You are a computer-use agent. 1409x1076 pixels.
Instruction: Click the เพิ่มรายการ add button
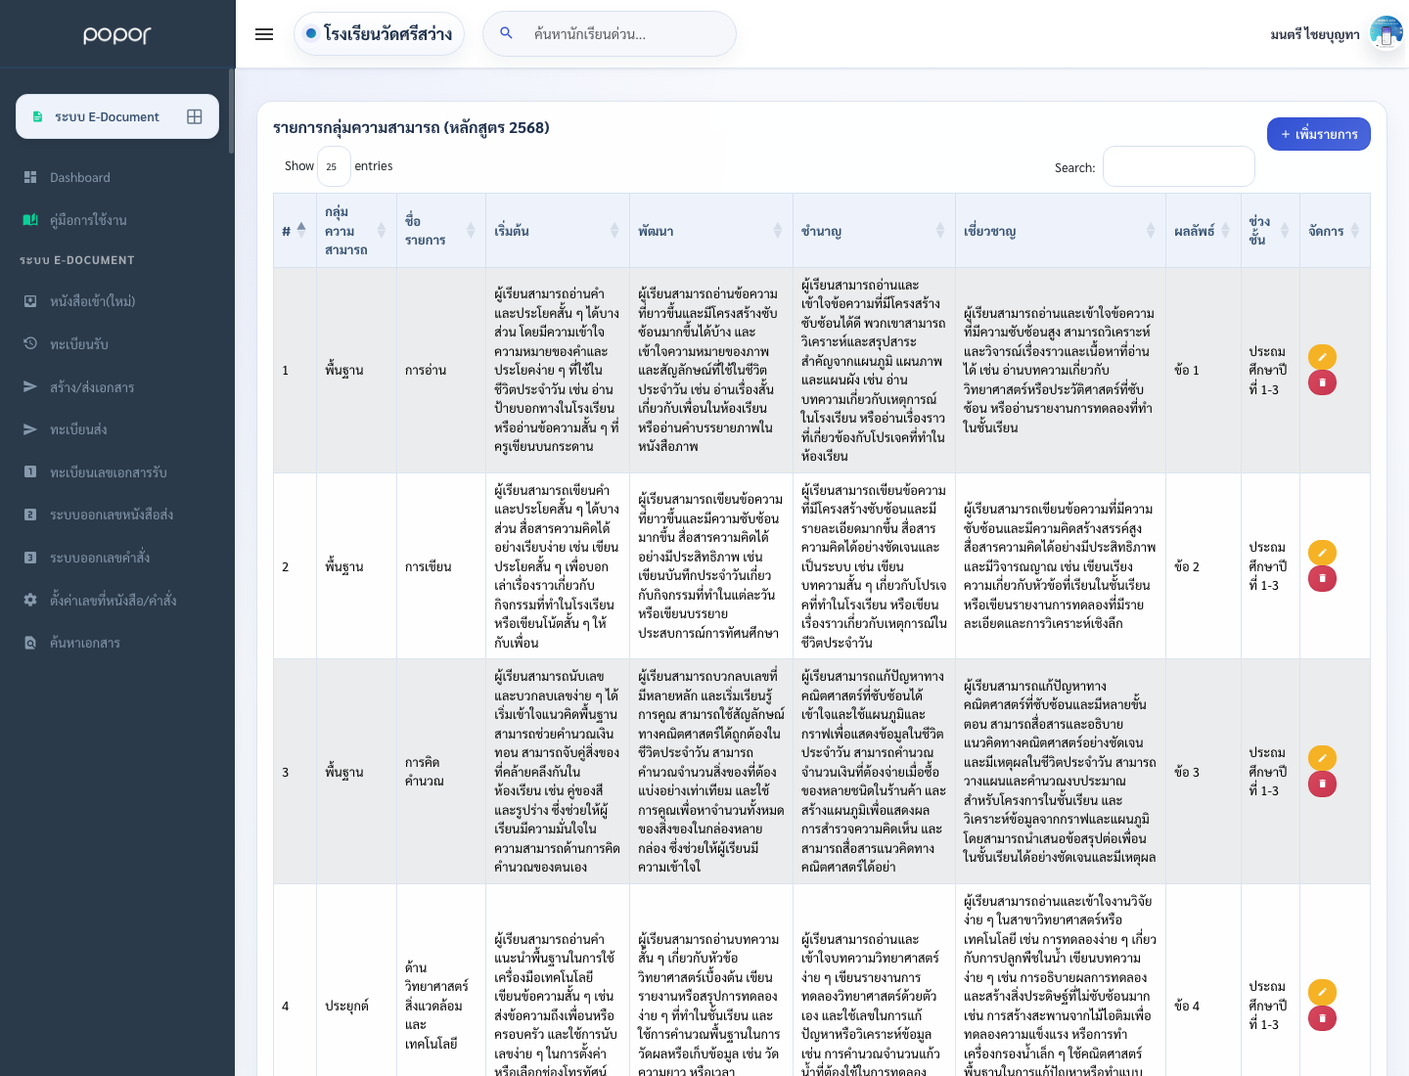(x=1318, y=134)
